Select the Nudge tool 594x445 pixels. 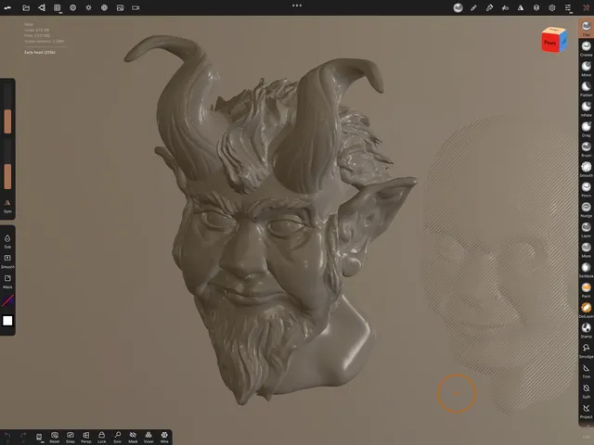click(586, 209)
